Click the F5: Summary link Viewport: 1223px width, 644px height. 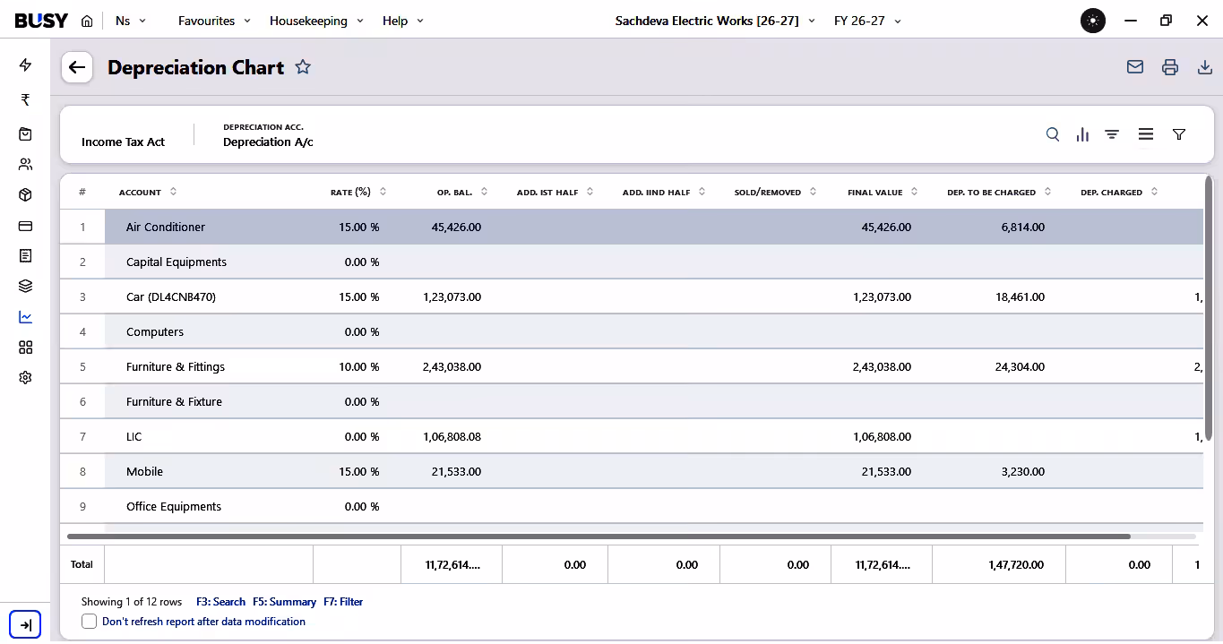pyautogui.click(x=284, y=602)
